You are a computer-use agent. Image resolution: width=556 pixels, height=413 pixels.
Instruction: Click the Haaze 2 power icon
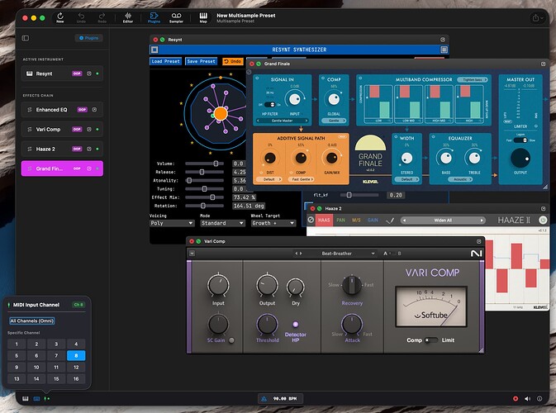click(543, 220)
